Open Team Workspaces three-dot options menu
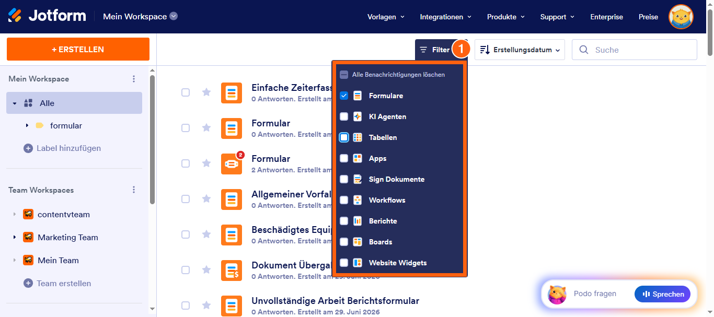 point(134,190)
